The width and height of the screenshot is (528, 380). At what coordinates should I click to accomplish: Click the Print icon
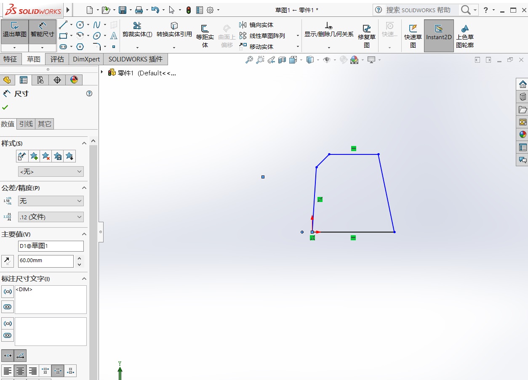click(x=139, y=10)
